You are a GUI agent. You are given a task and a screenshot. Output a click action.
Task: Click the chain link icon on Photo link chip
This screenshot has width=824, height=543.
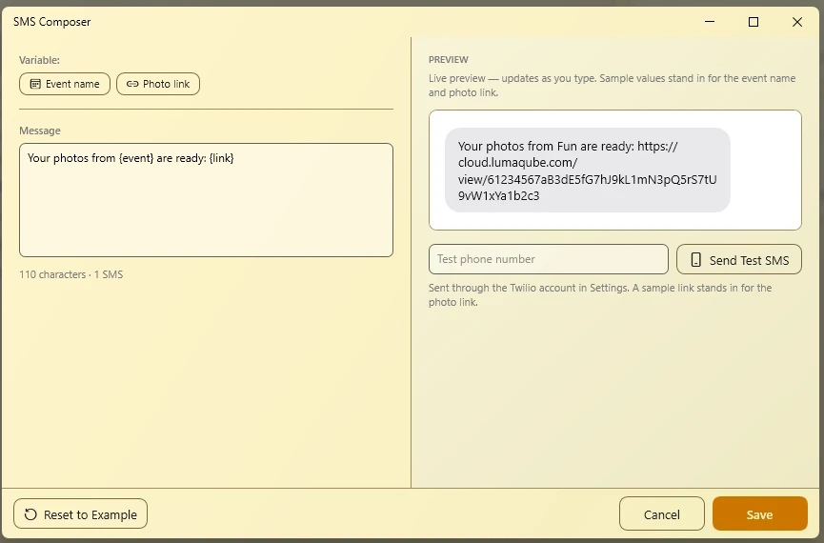[132, 84]
